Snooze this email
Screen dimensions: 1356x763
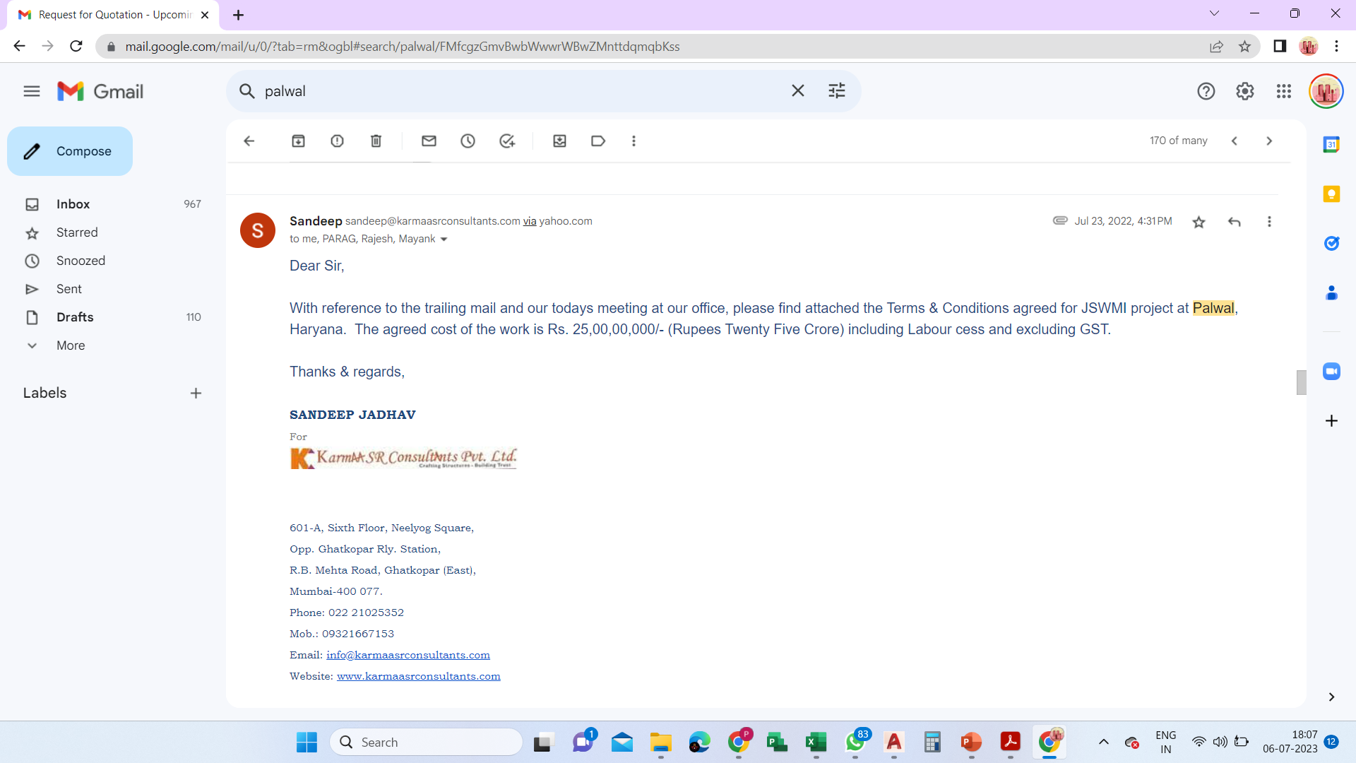468,141
